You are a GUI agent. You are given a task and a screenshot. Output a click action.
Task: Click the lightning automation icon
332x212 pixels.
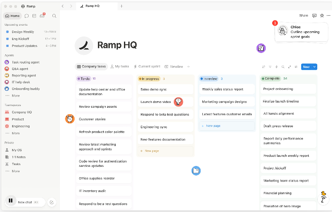point(277,67)
